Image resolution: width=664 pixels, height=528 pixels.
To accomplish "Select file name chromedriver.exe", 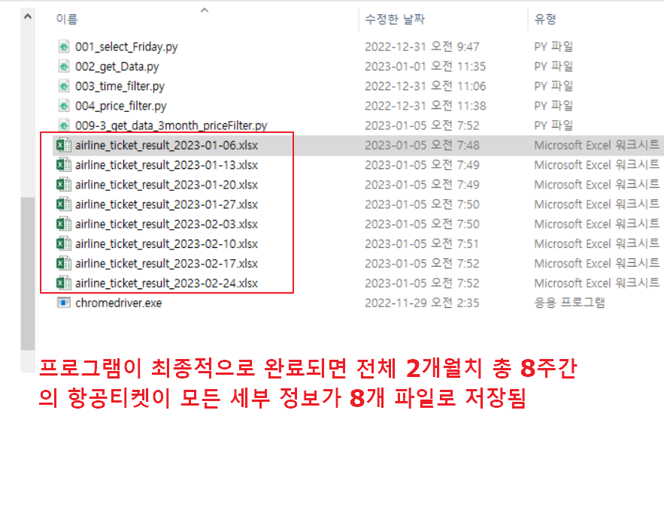I will tap(119, 303).
